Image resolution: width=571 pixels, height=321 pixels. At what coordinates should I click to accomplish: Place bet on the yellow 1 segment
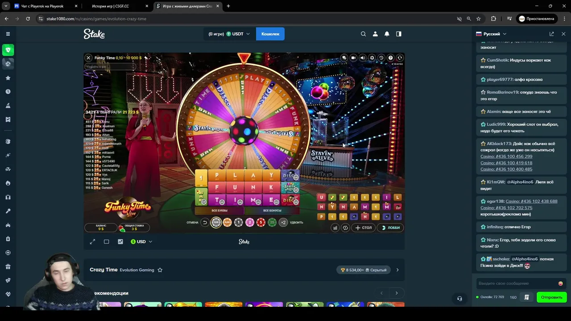(x=201, y=178)
